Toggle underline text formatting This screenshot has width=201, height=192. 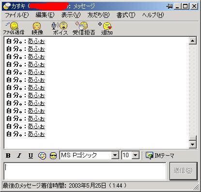[x=31, y=156]
